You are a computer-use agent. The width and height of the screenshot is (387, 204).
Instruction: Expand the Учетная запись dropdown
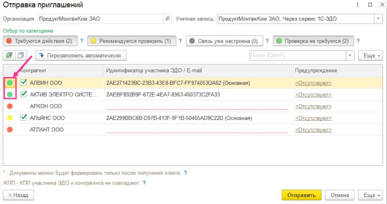[x=378, y=19]
